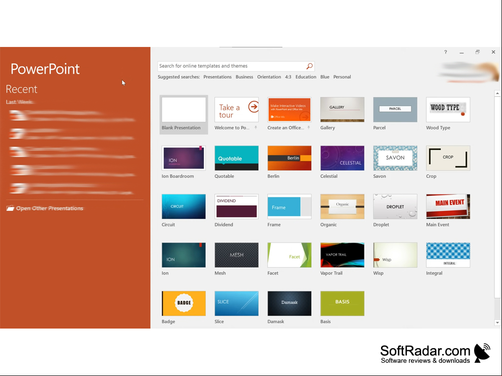Select the Wisp theme thumbnail
This screenshot has width=502, height=376.
[x=395, y=255]
